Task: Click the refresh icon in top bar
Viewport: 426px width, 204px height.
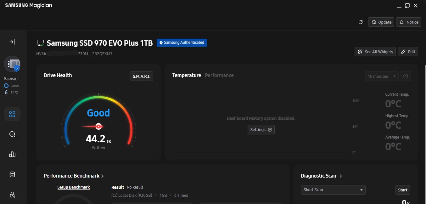Action: pyautogui.click(x=361, y=22)
